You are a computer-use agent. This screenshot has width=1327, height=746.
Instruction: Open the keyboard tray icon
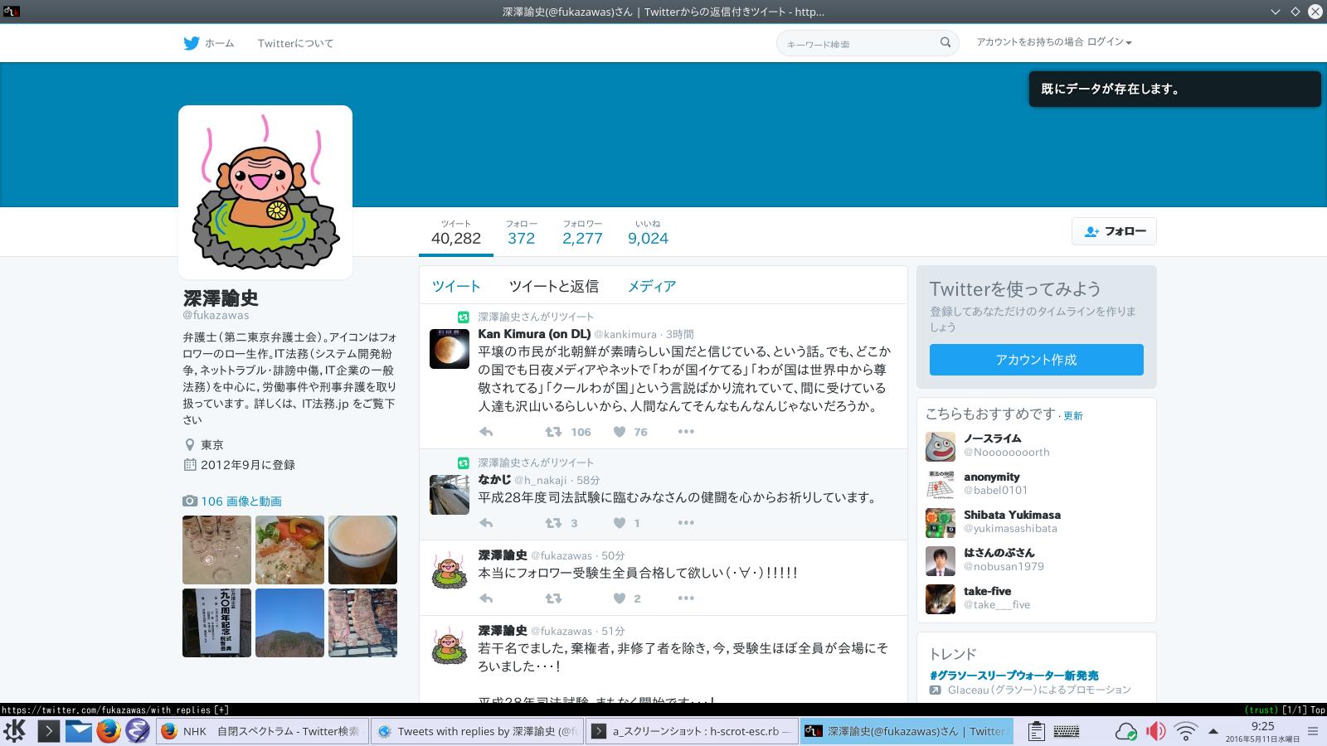point(1067,731)
